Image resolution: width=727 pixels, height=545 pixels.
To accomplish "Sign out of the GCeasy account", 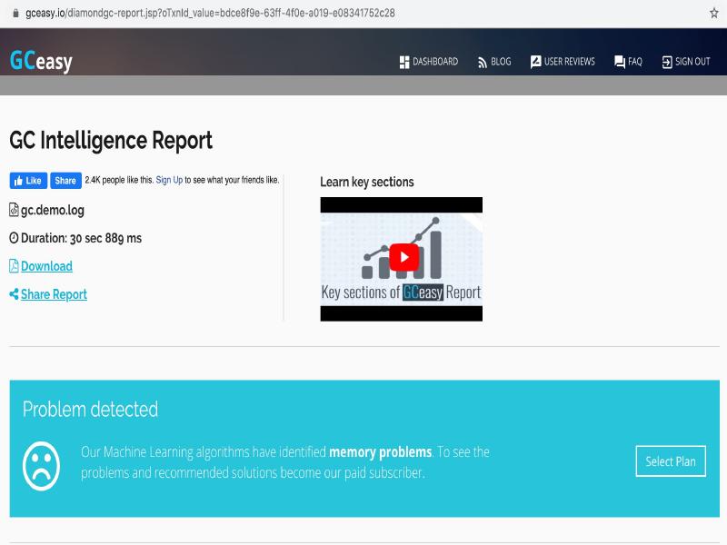I will click(686, 62).
